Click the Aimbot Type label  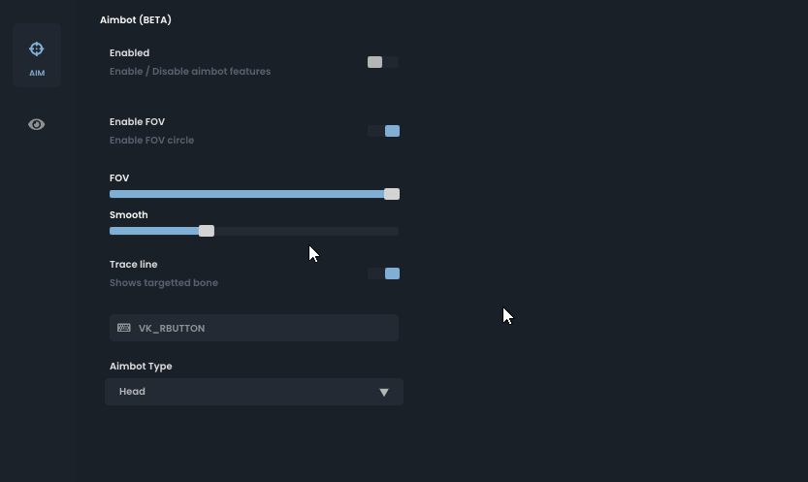tap(141, 367)
